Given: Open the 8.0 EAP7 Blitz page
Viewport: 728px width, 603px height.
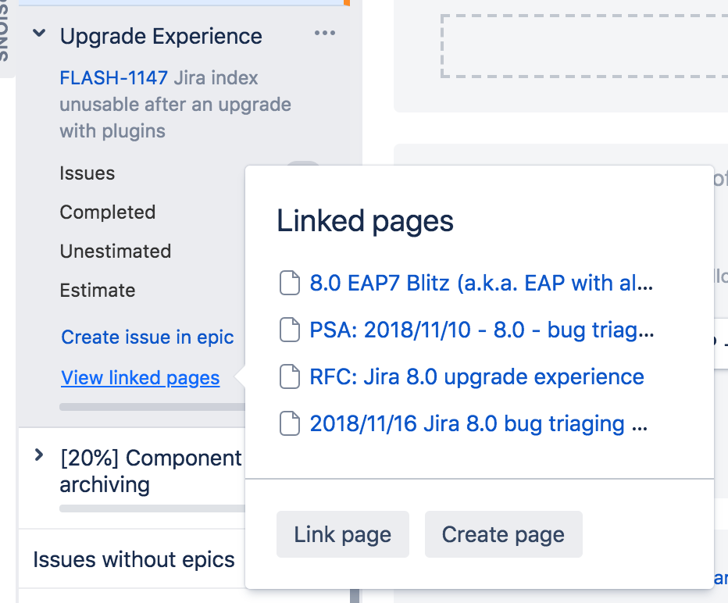Looking at the screenshot, I should 481,284.
